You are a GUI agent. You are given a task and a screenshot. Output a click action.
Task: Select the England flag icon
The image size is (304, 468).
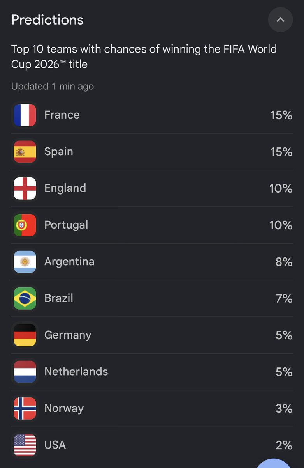coord(25,188)
